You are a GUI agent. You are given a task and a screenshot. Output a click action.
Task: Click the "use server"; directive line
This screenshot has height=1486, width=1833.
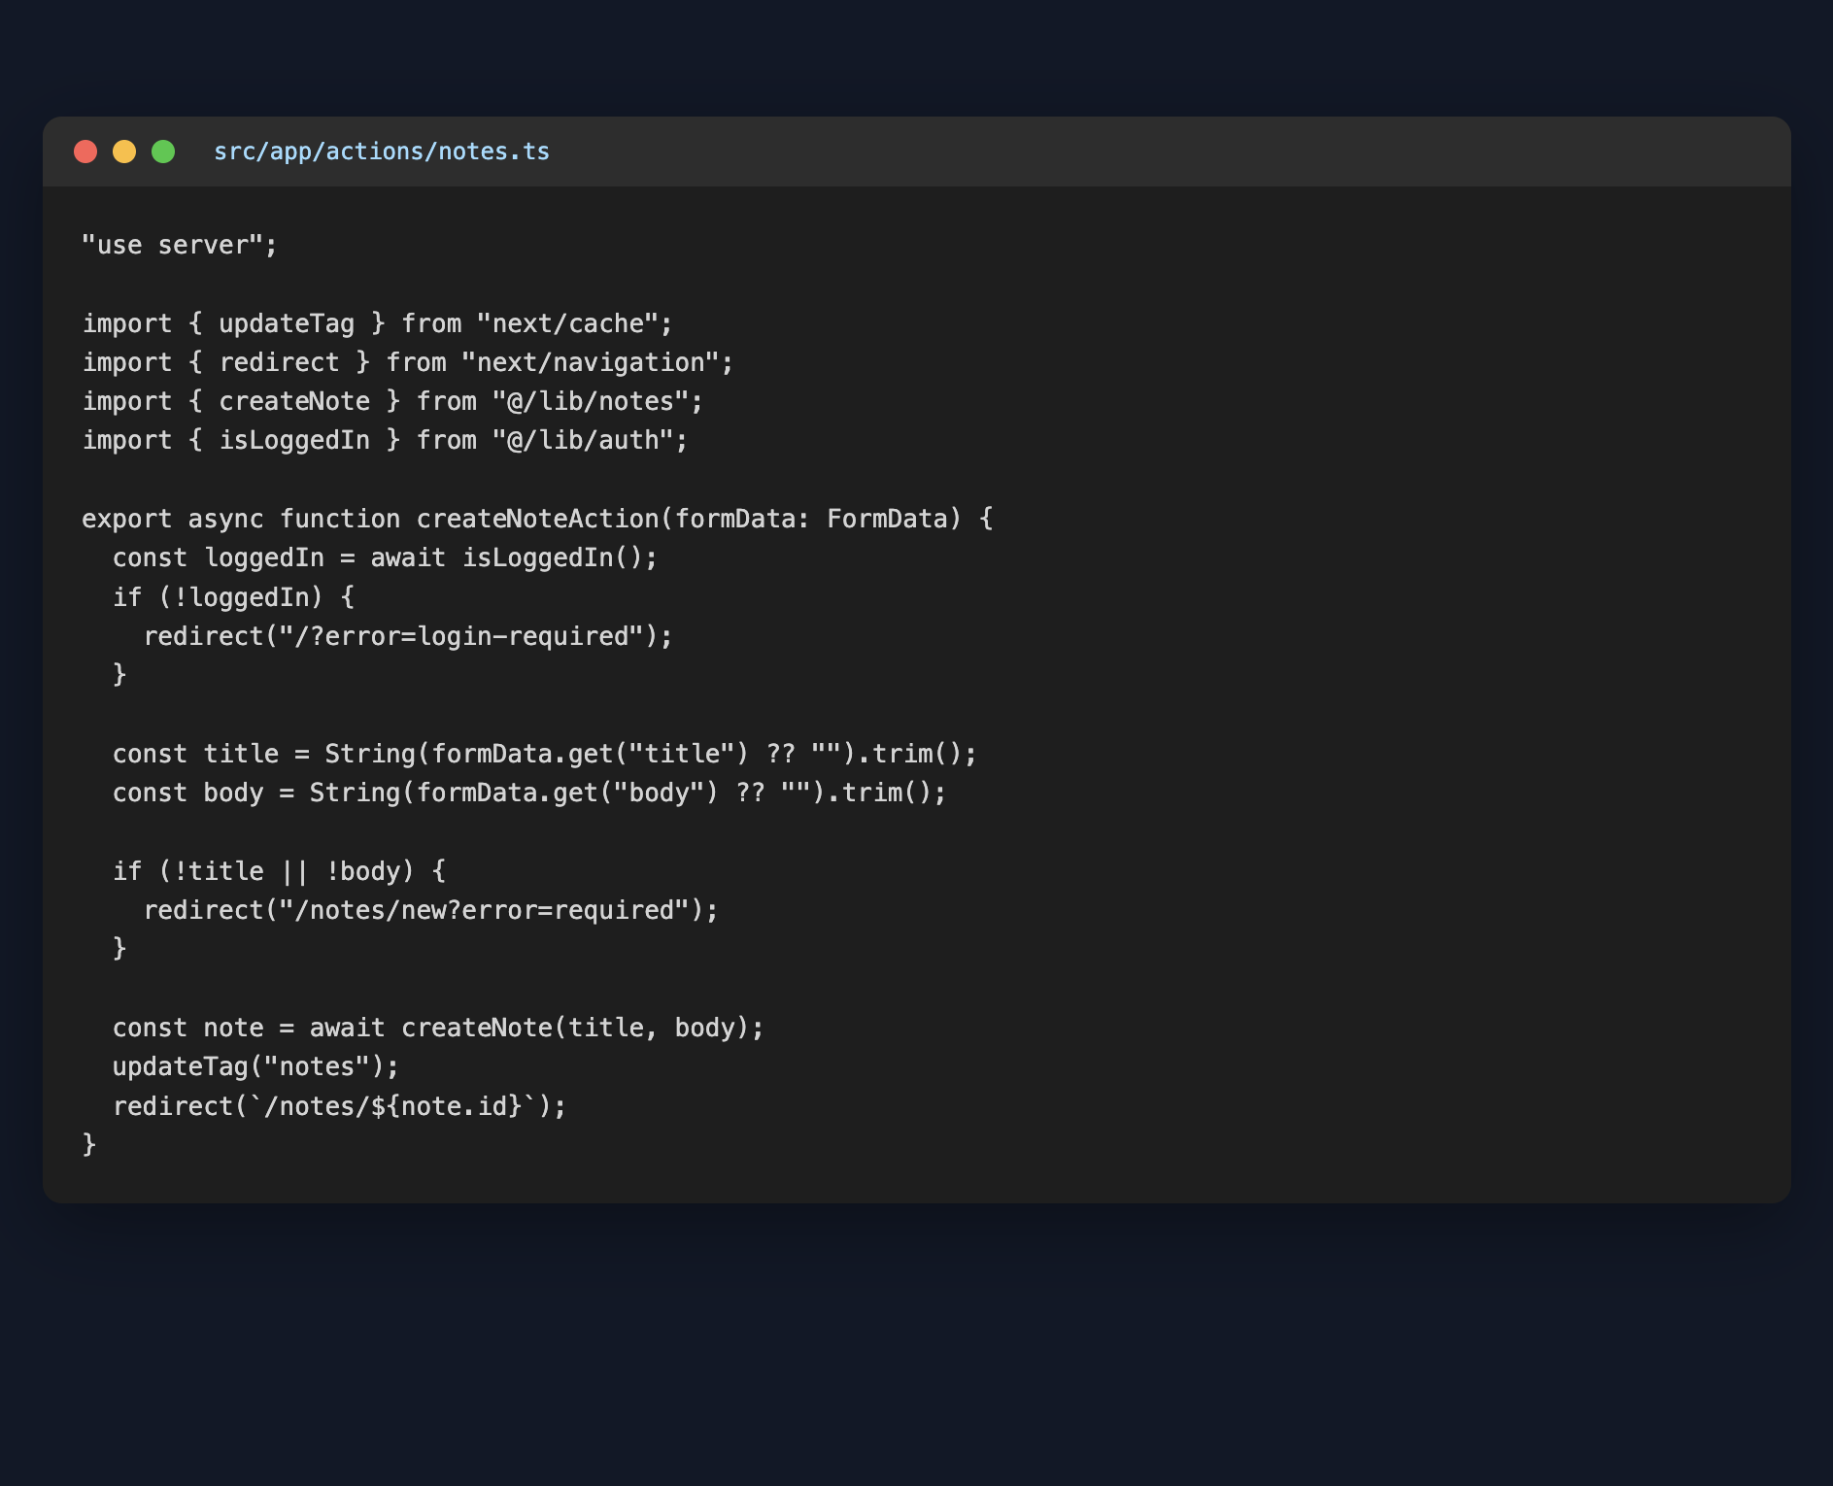pyautogui.click(x=180, y=245)
